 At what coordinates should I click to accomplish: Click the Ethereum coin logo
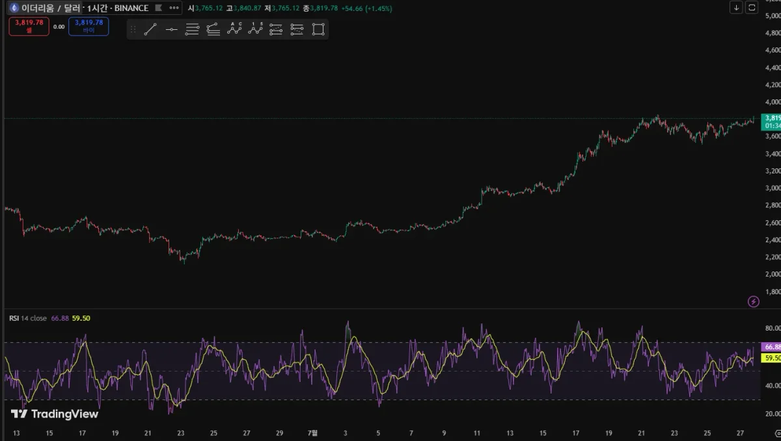pyautogui.click(x=14, y=8)
